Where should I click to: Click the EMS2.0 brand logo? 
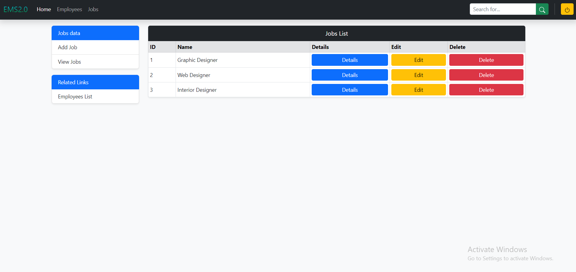[15, 9]
